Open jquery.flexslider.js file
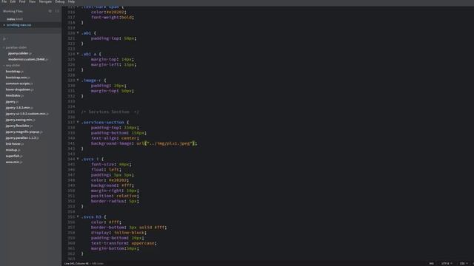 [19, 126]
